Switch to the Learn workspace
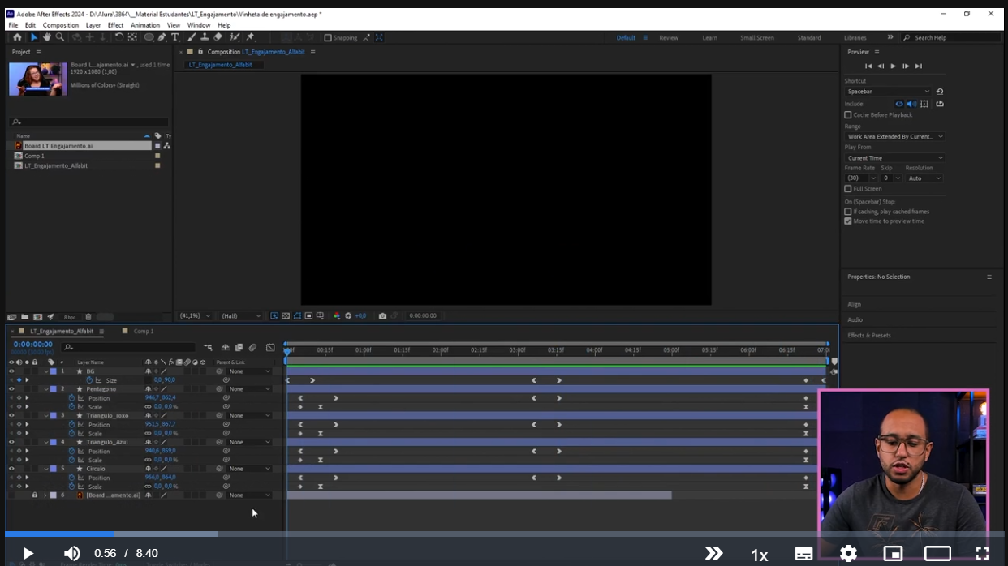1008x566 pixels. (709, 38)
